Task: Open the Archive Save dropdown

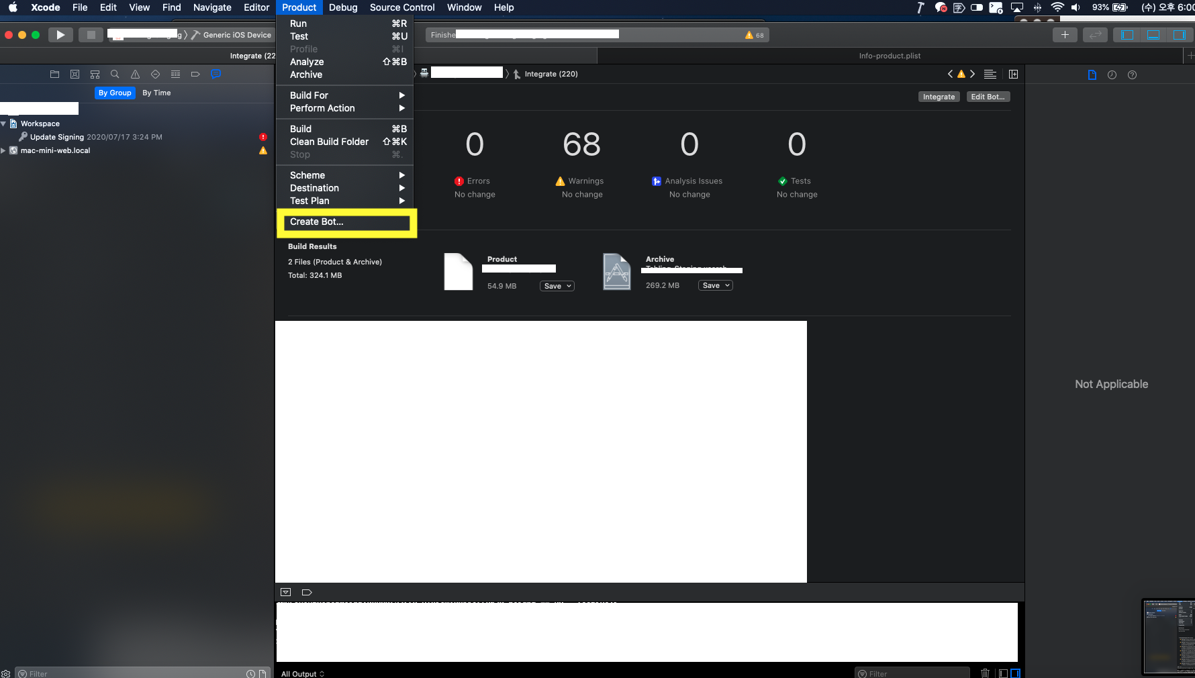Action: [x=716, y=285]
